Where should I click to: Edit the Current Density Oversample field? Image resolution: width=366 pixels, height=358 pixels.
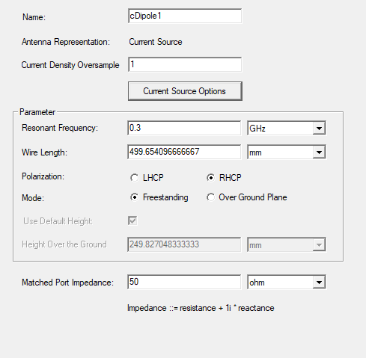pyautogui.click(x=185, y=64)
